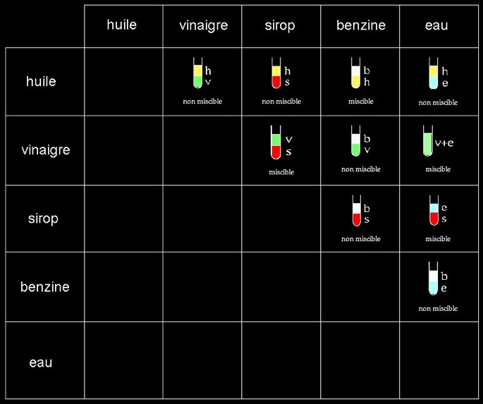Click the huile-sirop test tube icon

pos(276,73)
